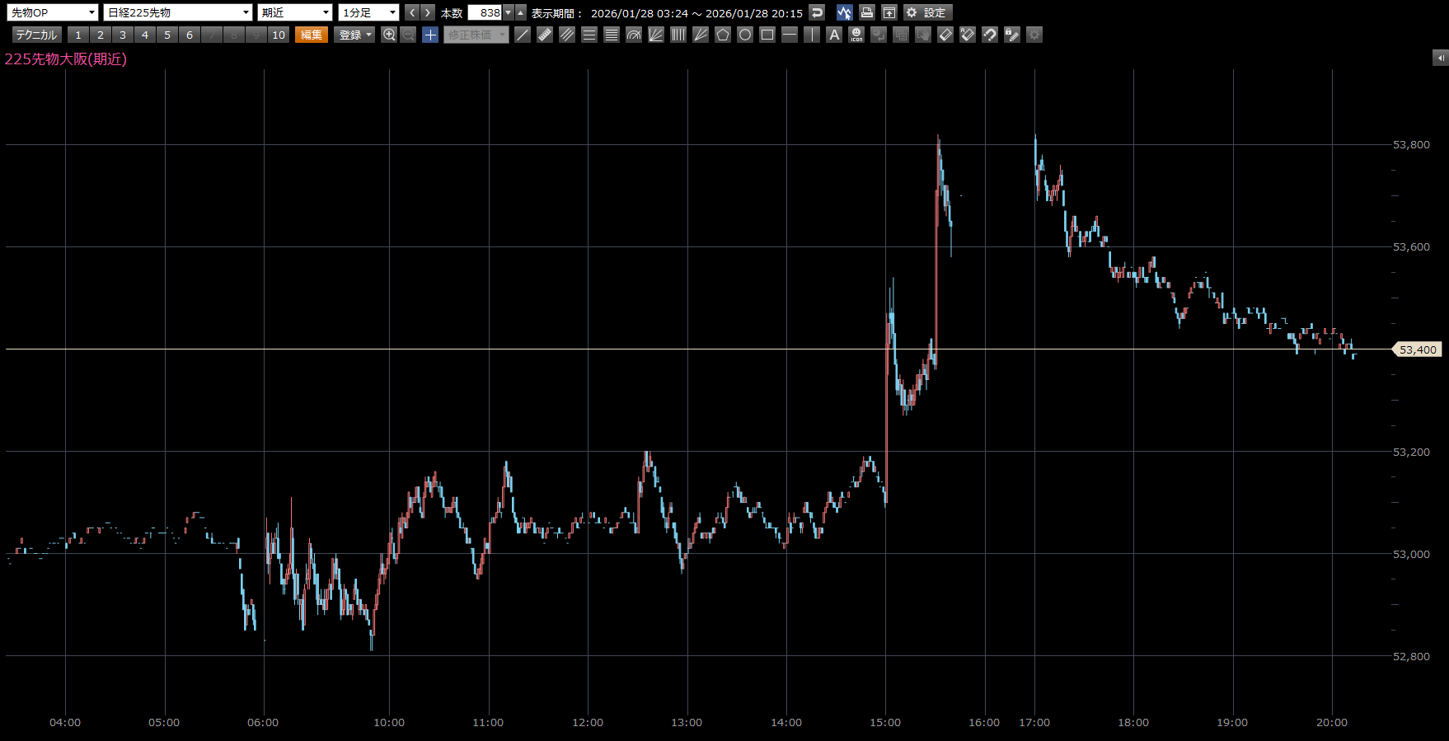This screenshot has height=741, width=1449.
Task: Open the 1分足 timeframe dropdown
Action: (x=368, y=12)
